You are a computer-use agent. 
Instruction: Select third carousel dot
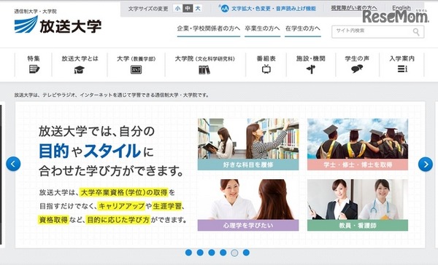(212, 253)
